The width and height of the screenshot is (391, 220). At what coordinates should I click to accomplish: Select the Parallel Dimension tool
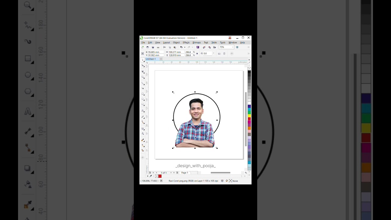[143, 117]
